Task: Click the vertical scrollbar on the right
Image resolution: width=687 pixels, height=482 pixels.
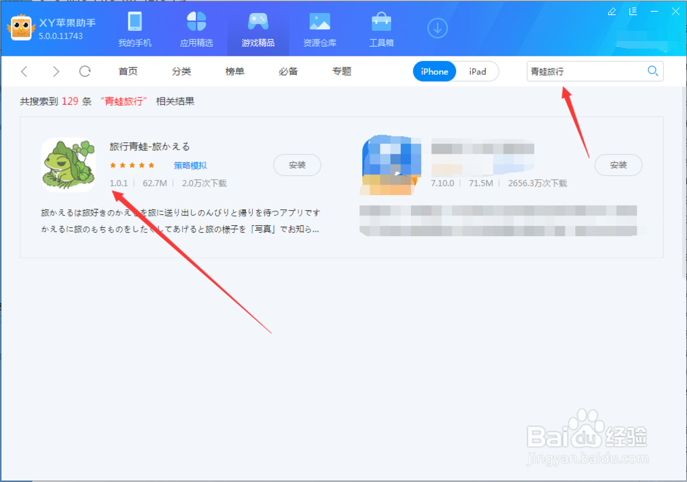Action: (x=684, y=184)
